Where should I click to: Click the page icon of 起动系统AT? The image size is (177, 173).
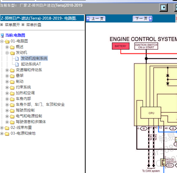point(17,65)
